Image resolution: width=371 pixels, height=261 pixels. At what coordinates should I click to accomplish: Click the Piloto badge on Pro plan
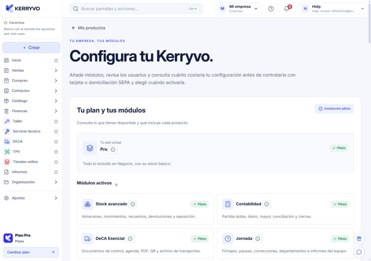click(339, 148)
